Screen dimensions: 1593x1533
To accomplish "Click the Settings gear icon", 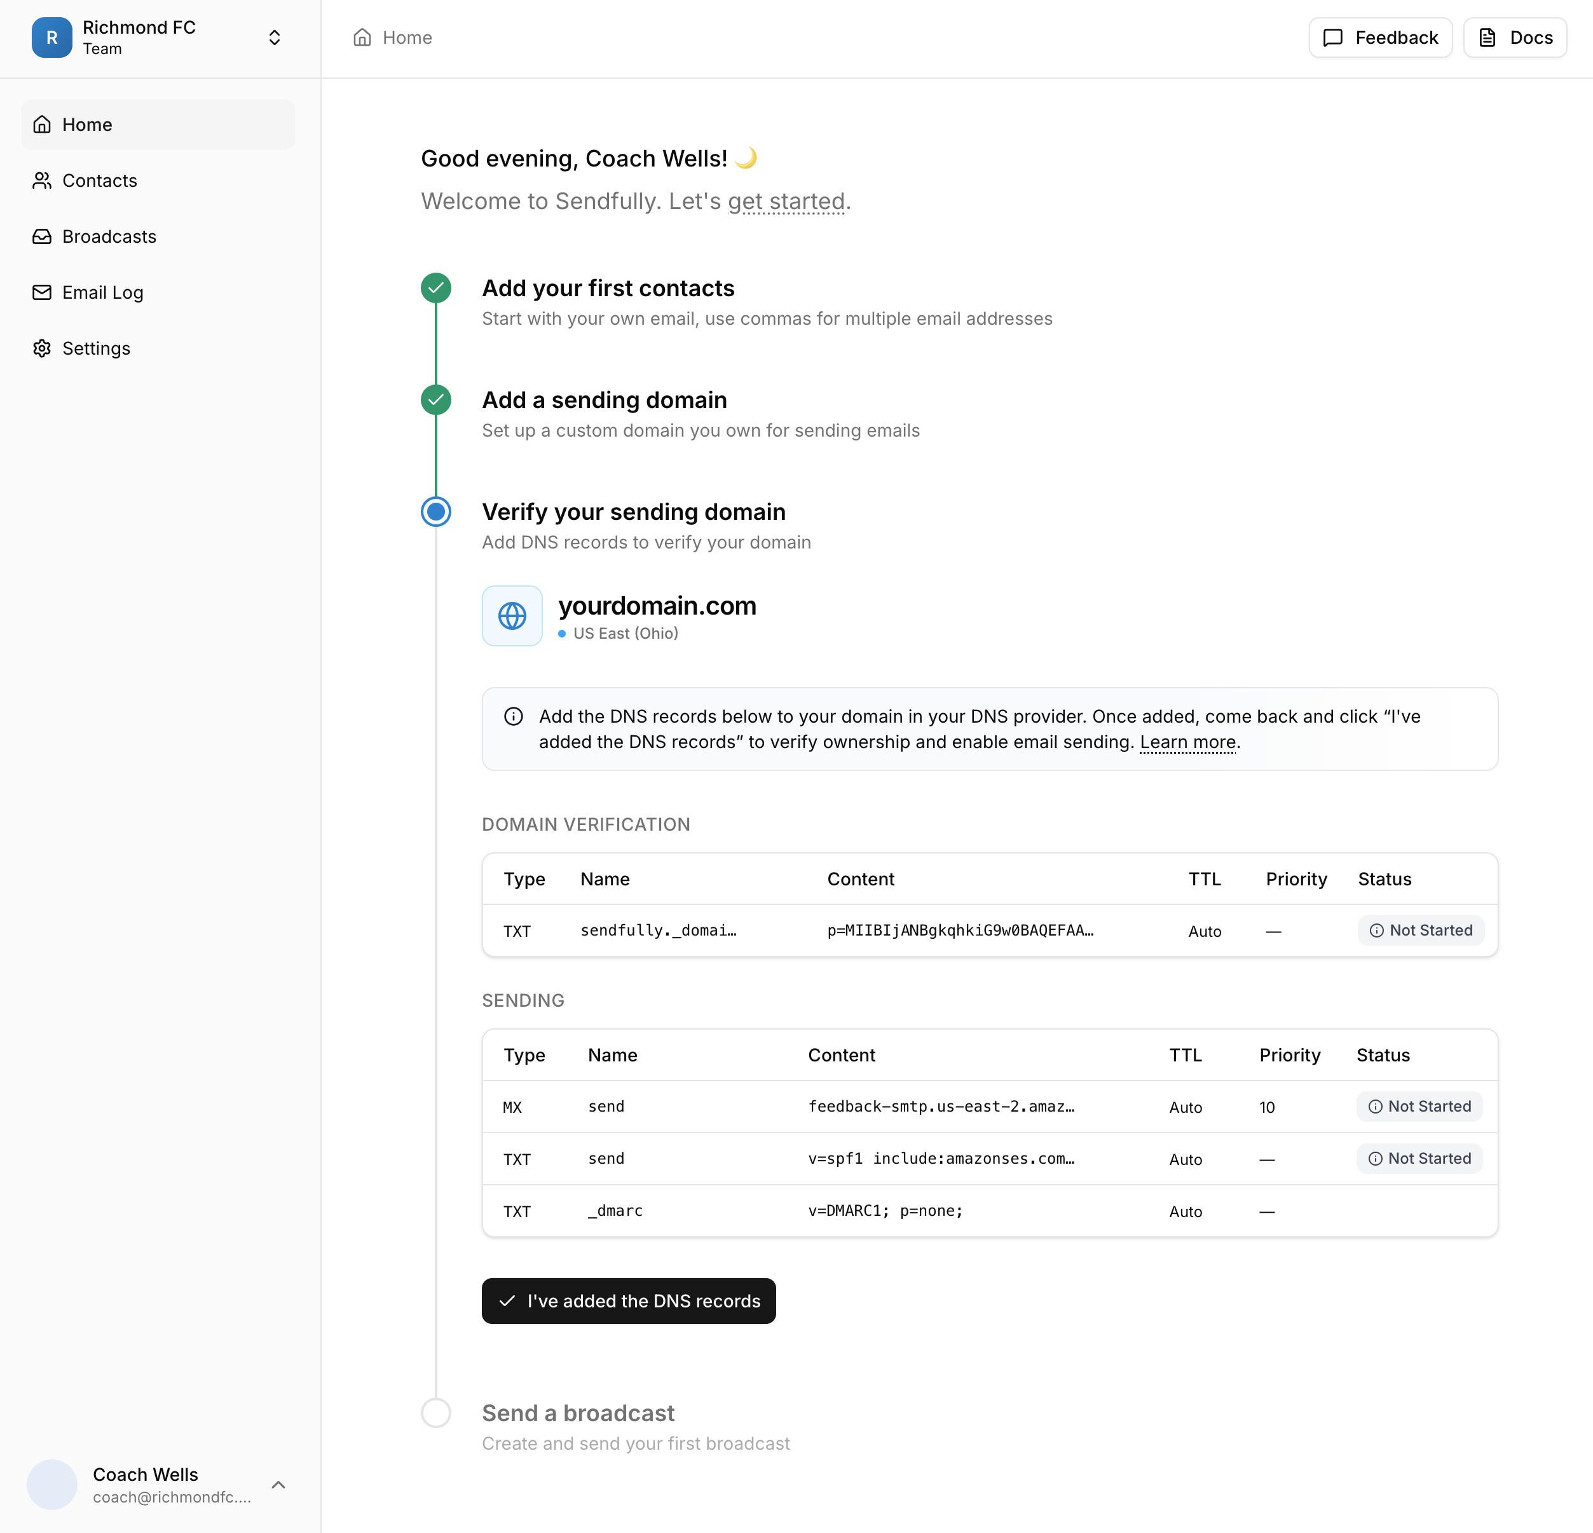I will (x=42, y=348).
